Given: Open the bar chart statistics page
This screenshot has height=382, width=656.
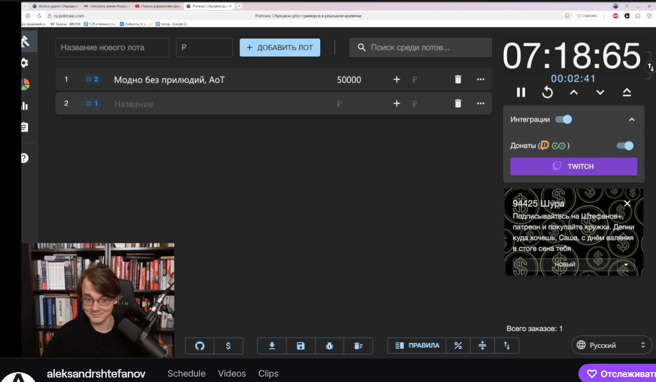Looking at the screenshot, I should 25,106.
